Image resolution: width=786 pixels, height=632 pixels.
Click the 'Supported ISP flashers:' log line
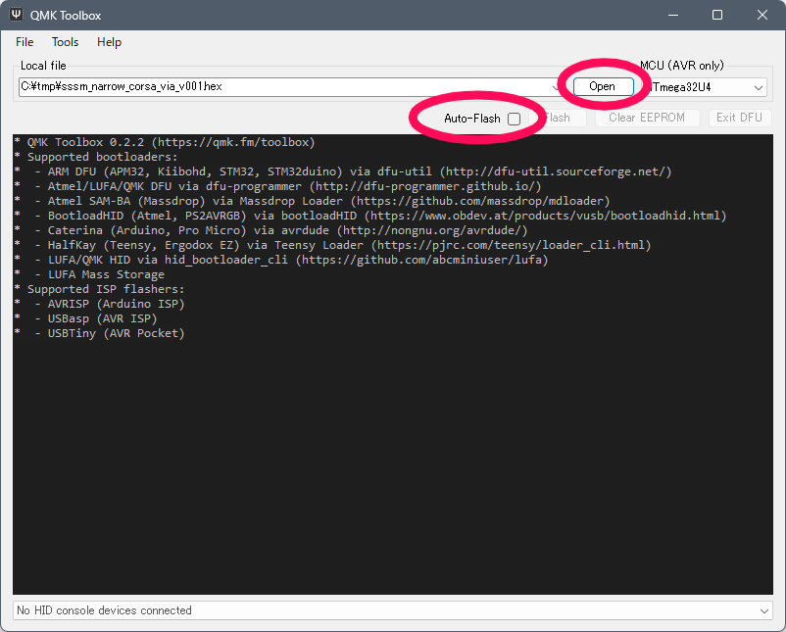point(99,289)
